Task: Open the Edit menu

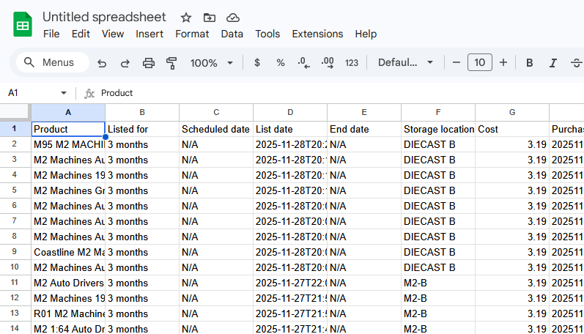Action: pos(81,34)
